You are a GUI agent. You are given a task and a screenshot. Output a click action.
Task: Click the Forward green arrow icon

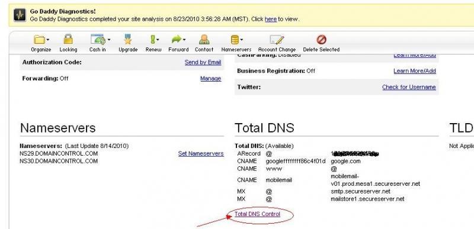click(x=177, y=39)
